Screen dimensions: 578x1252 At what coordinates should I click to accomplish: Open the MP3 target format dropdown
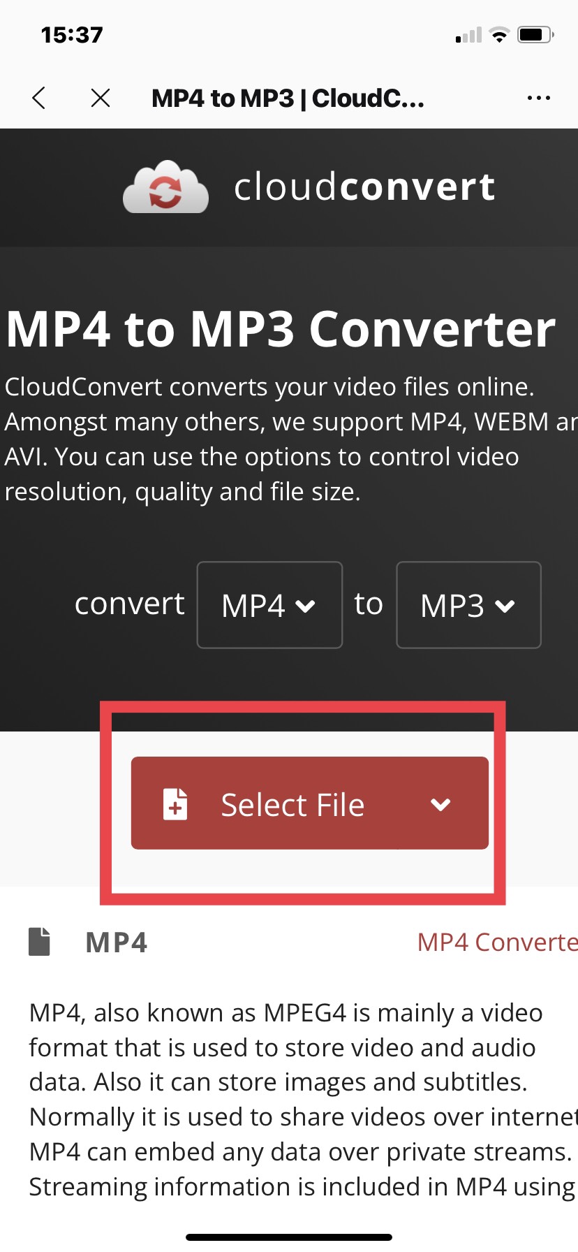[x=469, y=605]
